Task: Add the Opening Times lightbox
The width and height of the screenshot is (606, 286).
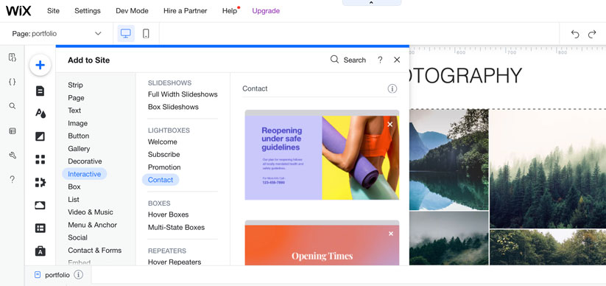Action: 322,243
